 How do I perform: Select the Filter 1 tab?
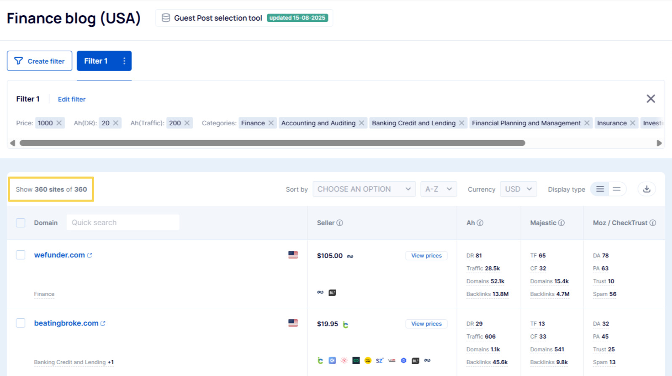coord(96,61)
